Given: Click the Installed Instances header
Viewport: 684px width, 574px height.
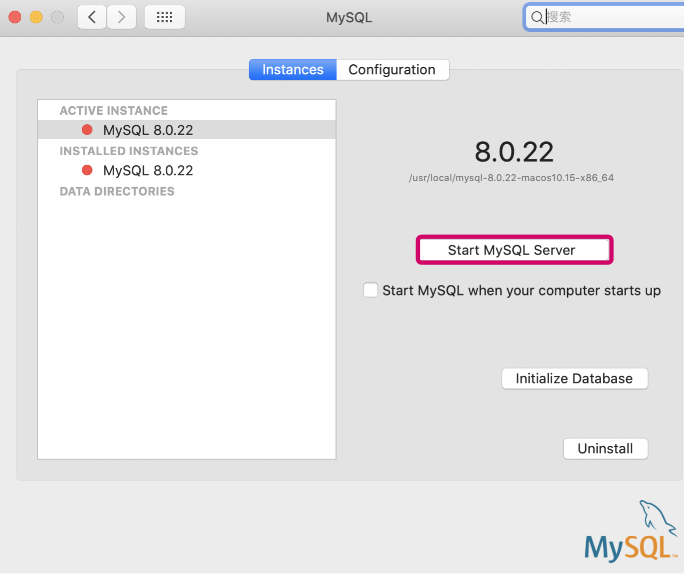Looking at the screenshot, I should 129,151.
